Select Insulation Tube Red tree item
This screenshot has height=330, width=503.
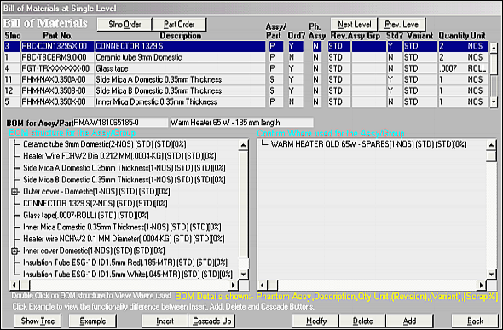pos(125,263)
